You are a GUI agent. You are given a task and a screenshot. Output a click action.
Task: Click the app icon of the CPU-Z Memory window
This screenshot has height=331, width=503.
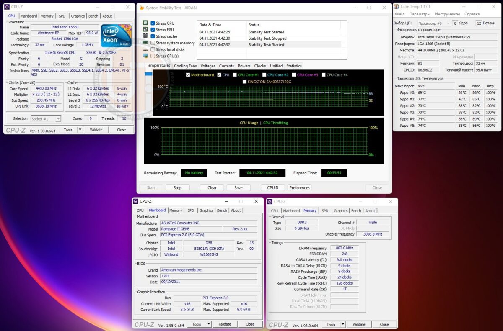(x=270, y=201)
